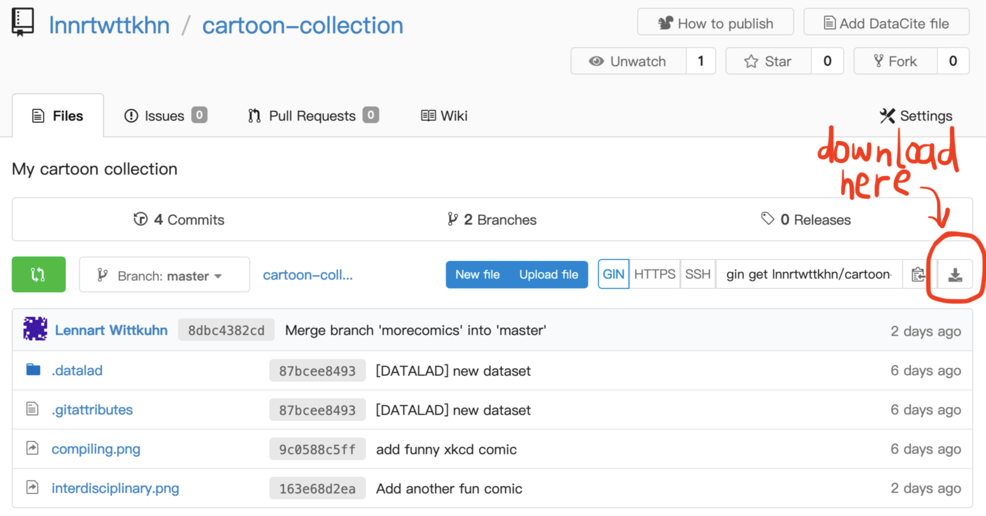The width and height of the screenshot is (986, 516).
Task: Switch clone URL to SSH
Action: [698, 274]
